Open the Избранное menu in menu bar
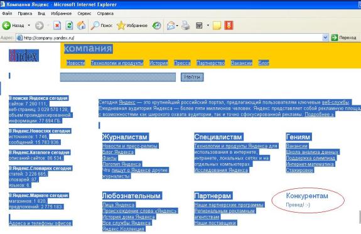The image size is (361, 234). click(62, 13)
